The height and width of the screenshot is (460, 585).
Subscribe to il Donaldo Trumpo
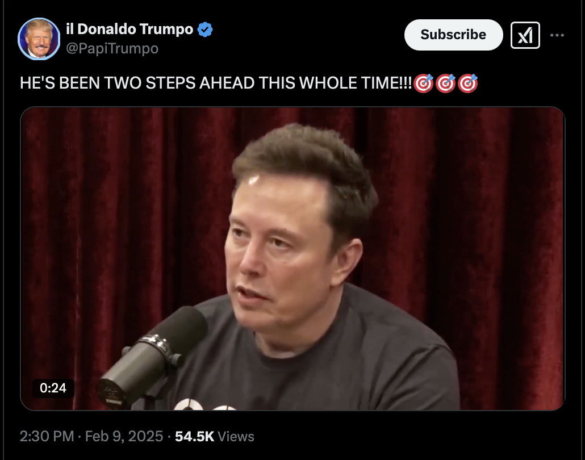[453, 35]
